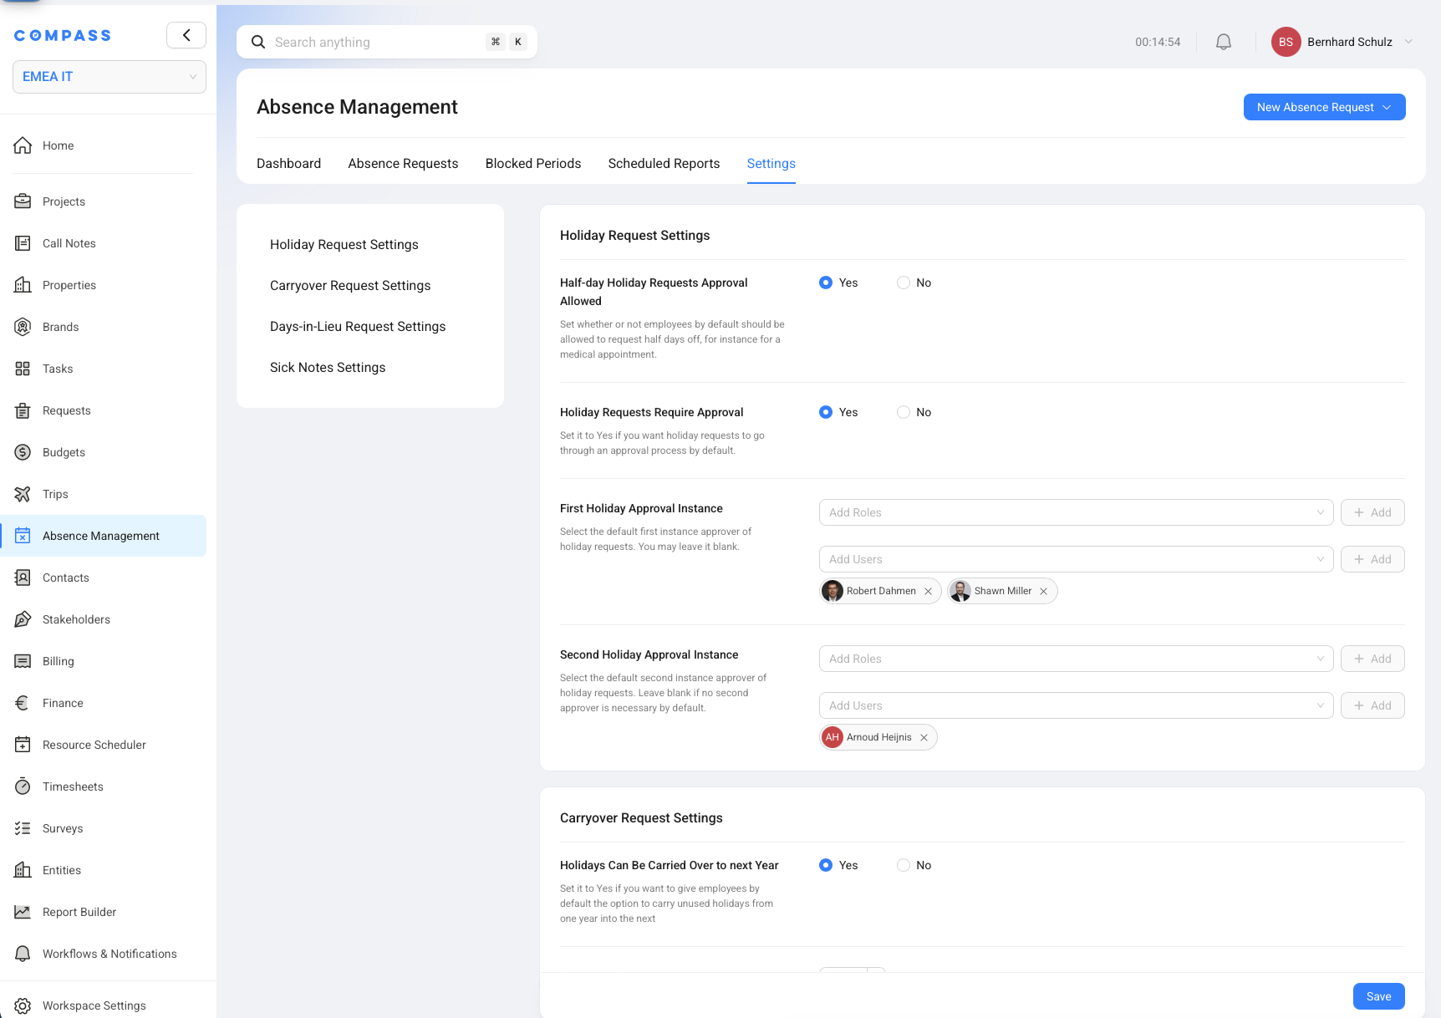Click the Stakeholders pen icon

coord(23,619)
